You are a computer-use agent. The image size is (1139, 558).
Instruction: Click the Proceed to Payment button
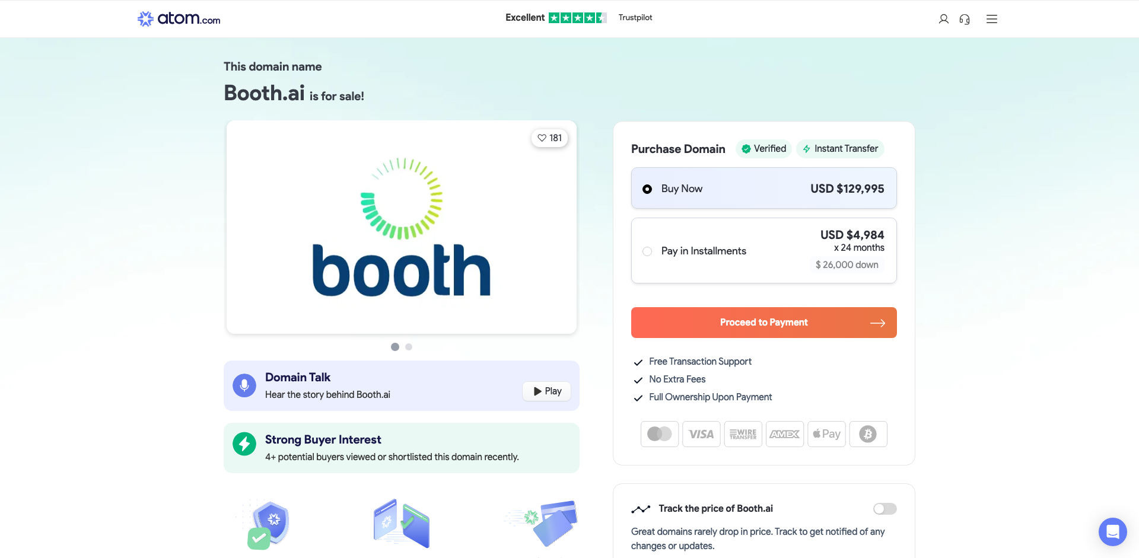(x=763, y=322)
